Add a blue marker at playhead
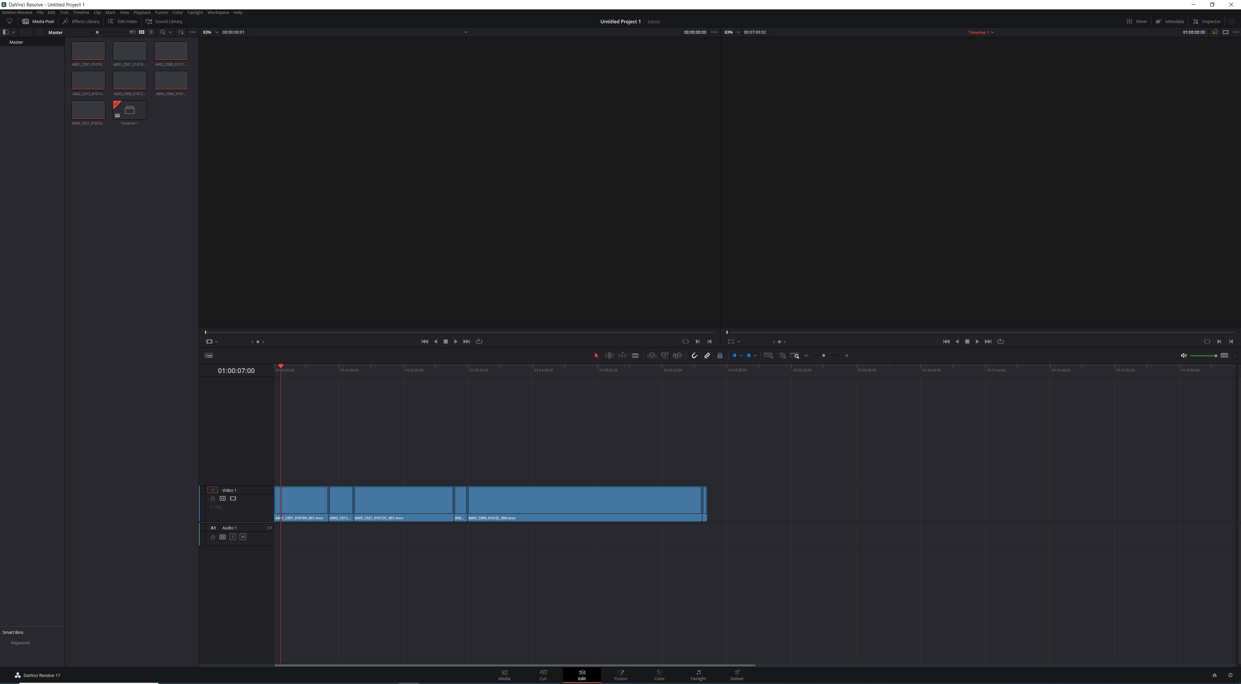 point(749,356)
